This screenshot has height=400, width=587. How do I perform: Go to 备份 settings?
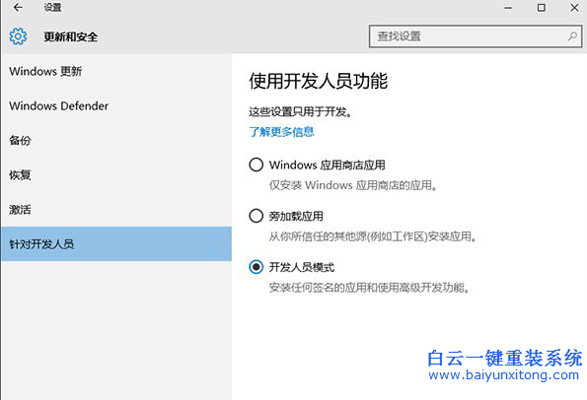(116, 140)
